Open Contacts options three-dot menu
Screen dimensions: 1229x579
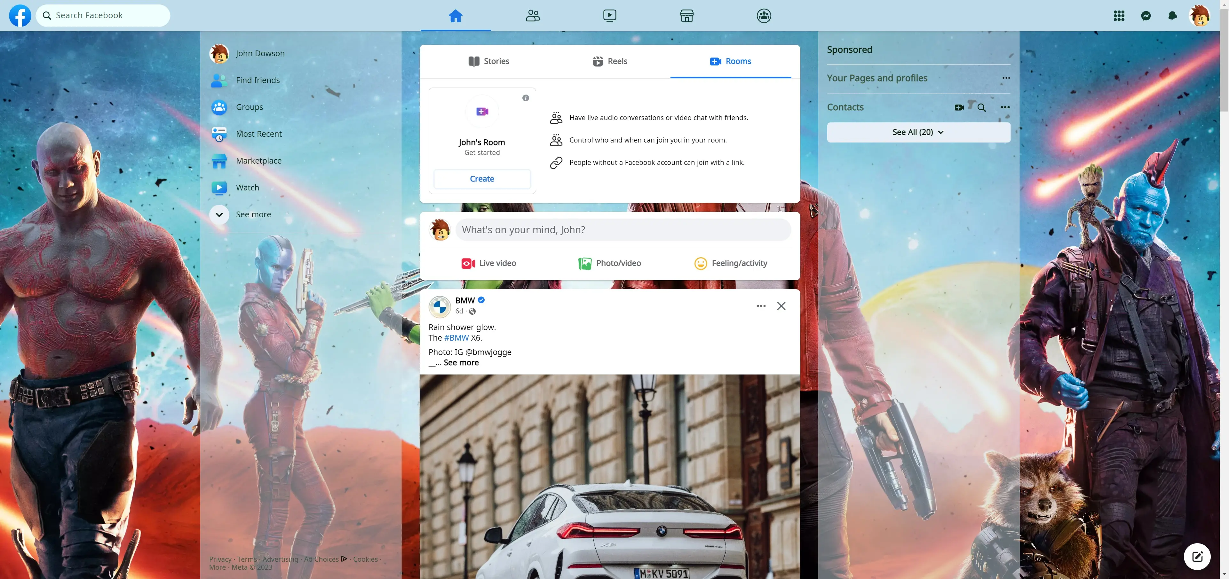(x=1005, y=107)
